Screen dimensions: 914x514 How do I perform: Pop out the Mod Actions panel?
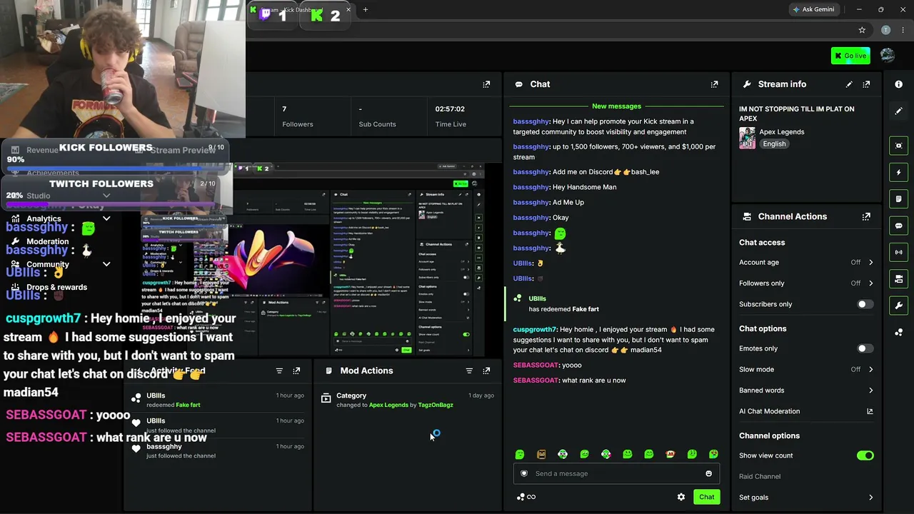pyautogui.click(x=486, y=371)
